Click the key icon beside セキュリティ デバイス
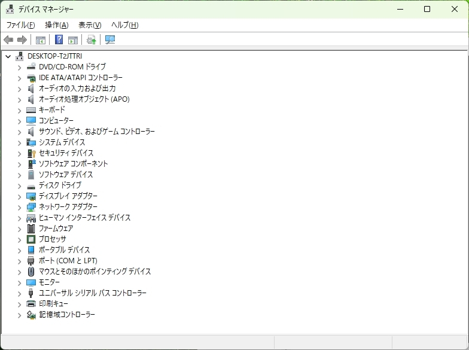Image resolution: width=469 pixels, height=350 pixels. (31, 153)
